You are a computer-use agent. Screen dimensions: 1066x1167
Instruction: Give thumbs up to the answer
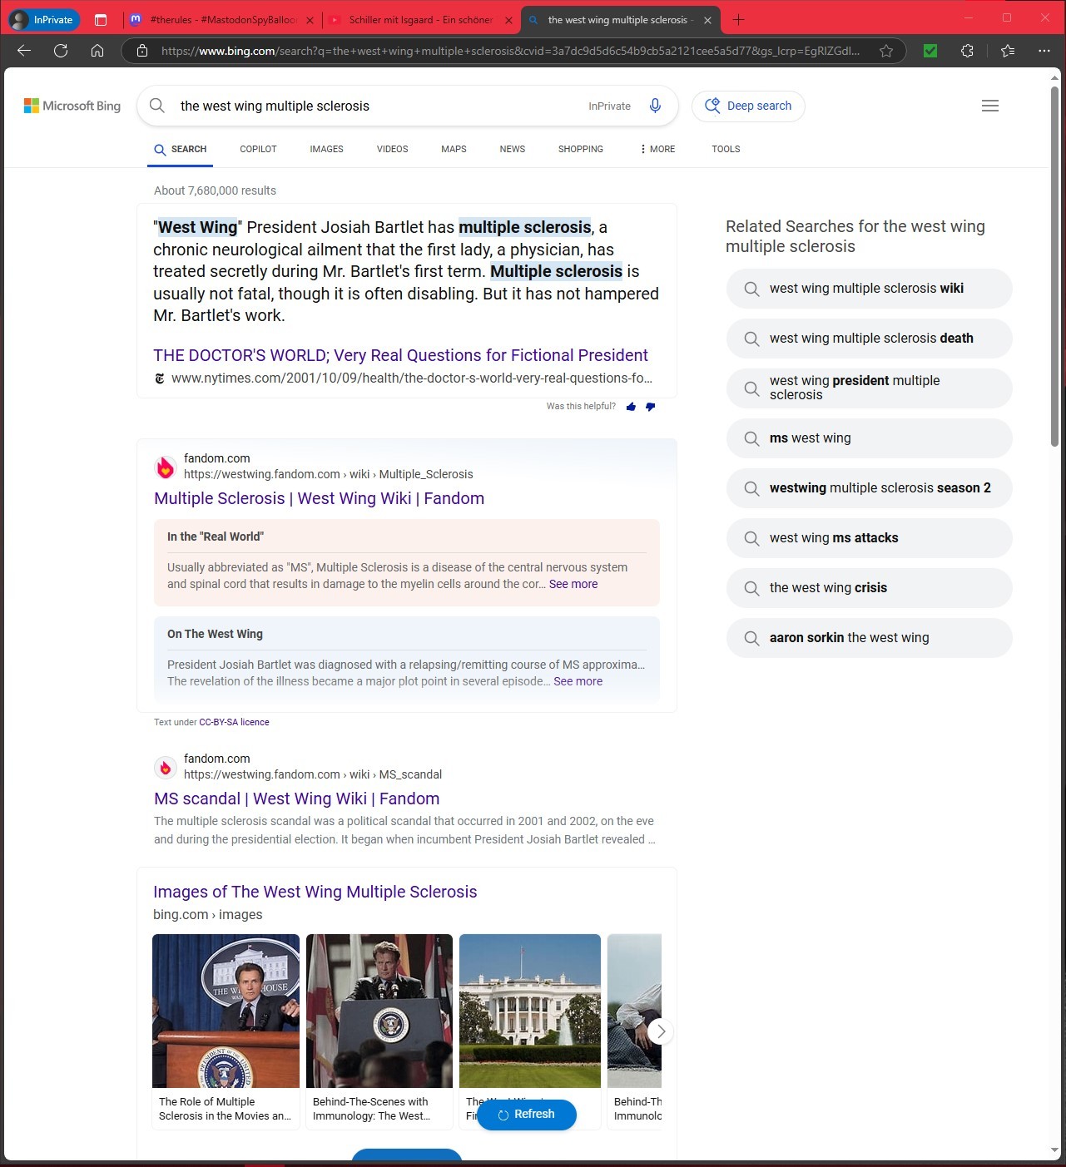[631, 407]
